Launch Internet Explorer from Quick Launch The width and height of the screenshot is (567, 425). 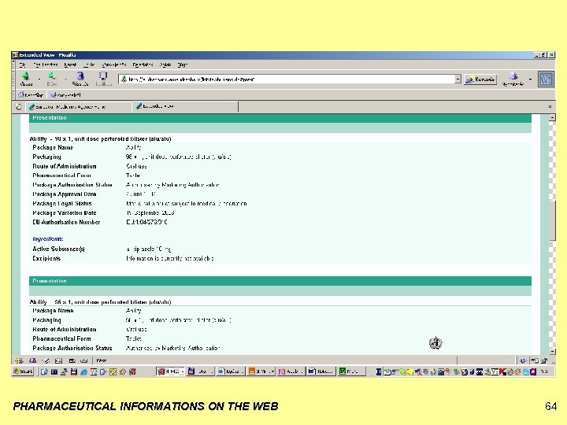pyautogui.click(x=83, y=371)
